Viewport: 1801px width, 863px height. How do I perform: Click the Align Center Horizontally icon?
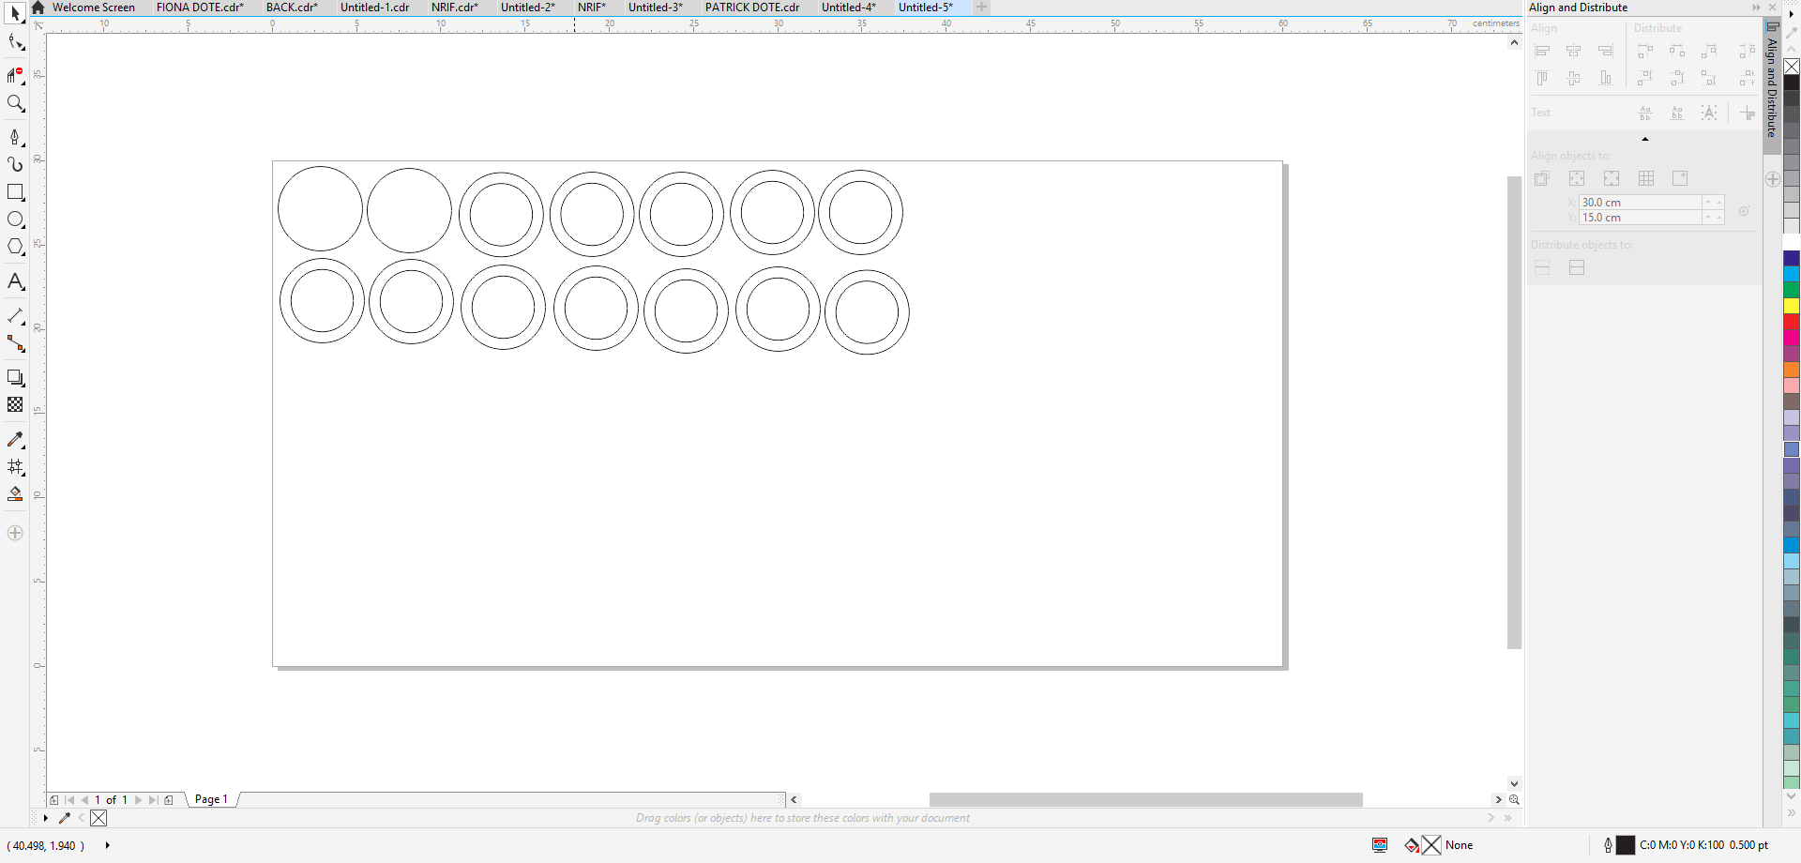pos(1574,51)
